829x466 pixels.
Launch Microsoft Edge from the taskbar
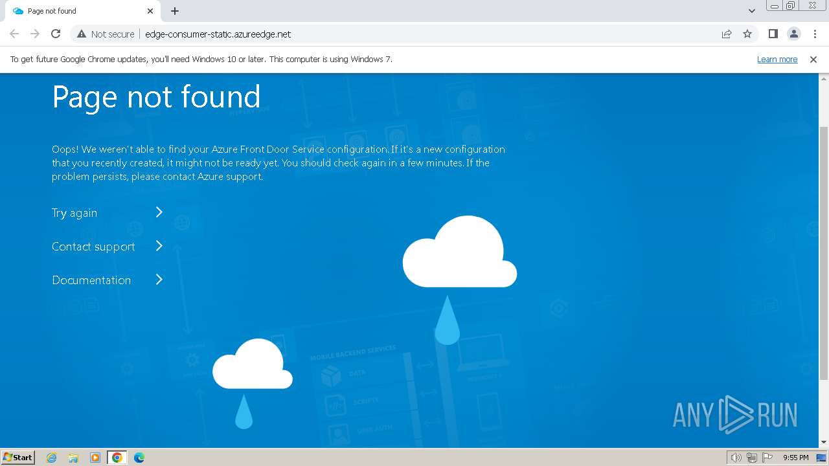click(x=139, y=458)
